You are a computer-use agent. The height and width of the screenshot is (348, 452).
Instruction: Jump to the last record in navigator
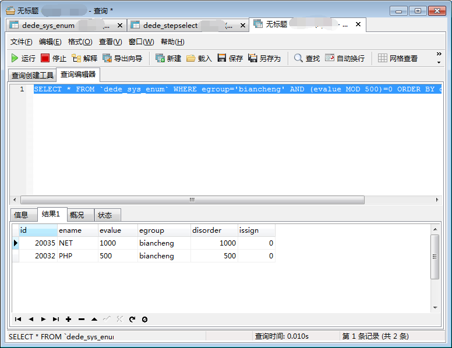click(x=56, y=319)
